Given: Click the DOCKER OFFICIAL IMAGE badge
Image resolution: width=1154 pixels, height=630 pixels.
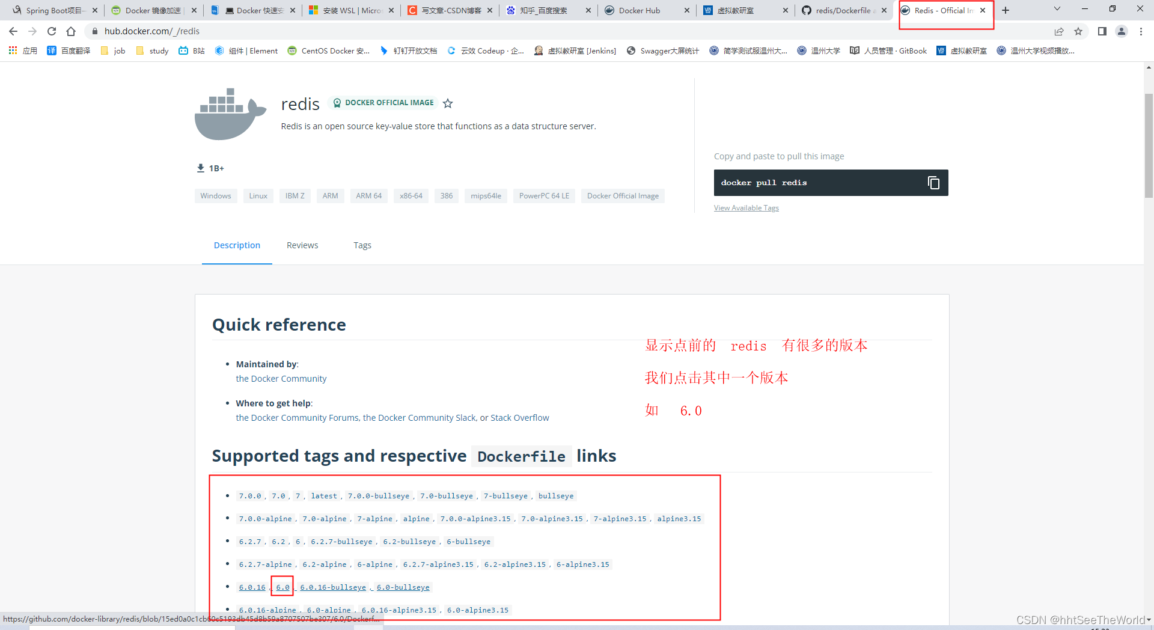Looking at the screenshot, I should click(383, 103).
